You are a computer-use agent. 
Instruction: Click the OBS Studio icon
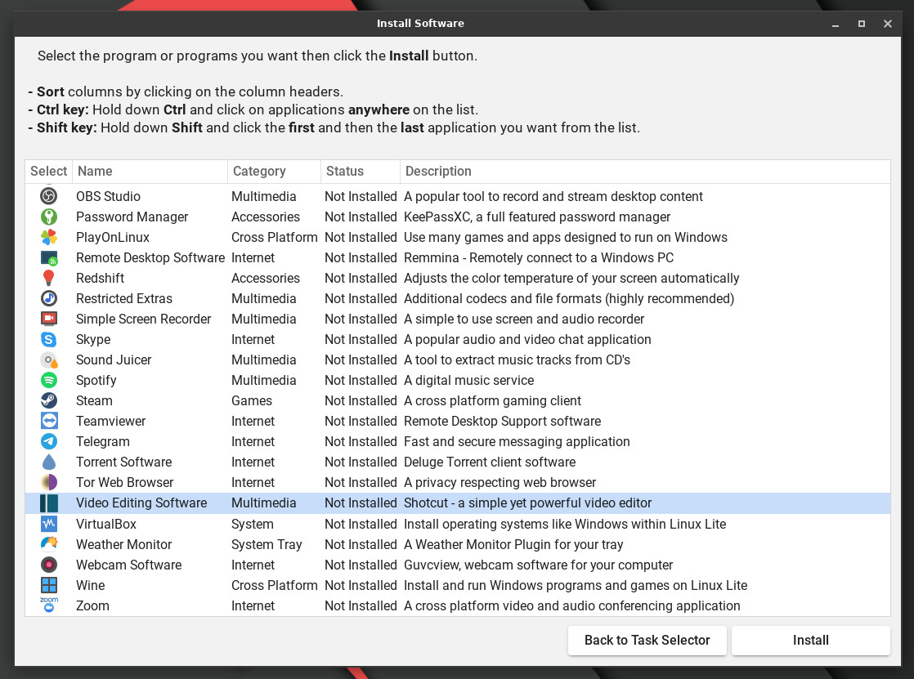49,196
